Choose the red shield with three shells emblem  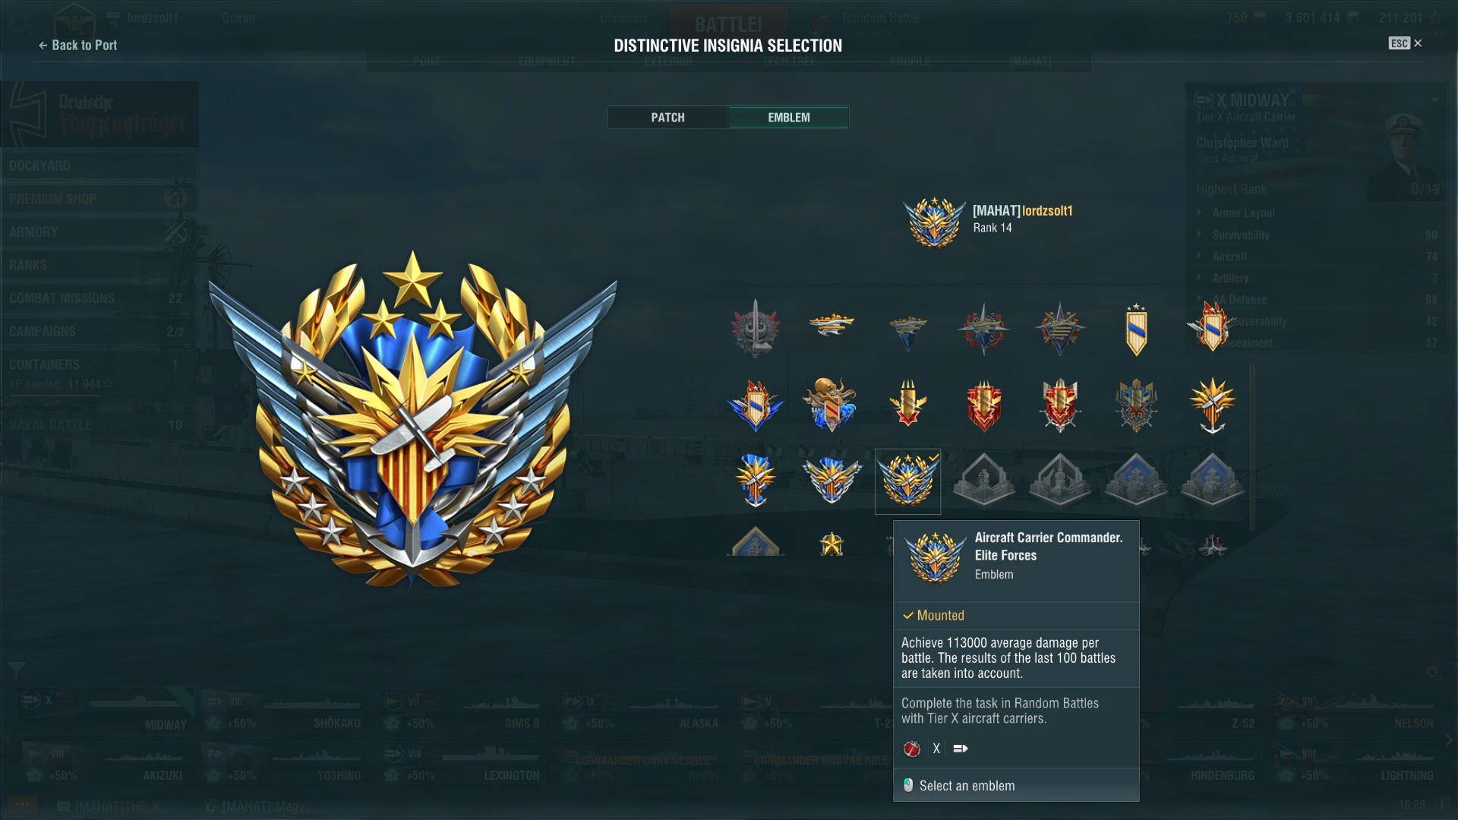(983, 405)
